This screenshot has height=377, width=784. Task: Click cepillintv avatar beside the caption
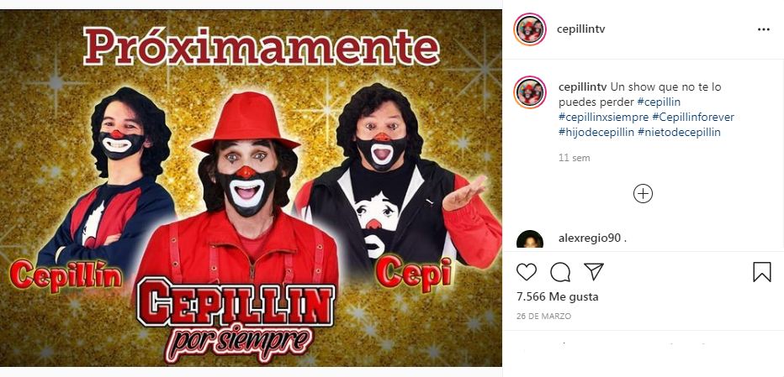click(x=530, y=92)
